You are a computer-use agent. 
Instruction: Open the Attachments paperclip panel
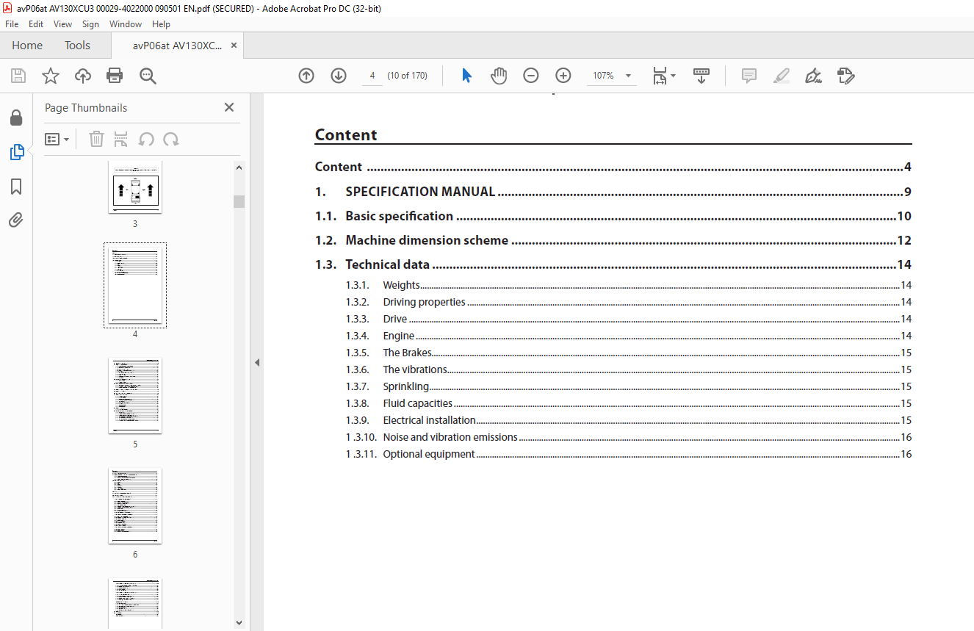[16, 220]
